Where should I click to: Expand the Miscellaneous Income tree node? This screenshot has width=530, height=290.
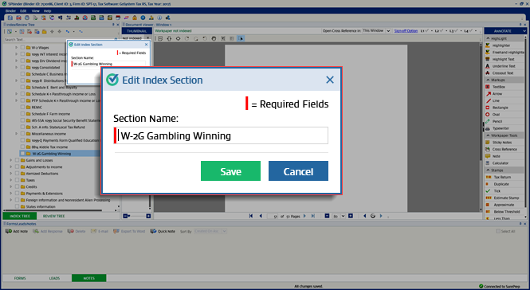(16, 134)
